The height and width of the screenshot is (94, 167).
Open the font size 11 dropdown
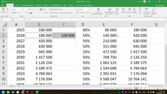tap(27, 9)
